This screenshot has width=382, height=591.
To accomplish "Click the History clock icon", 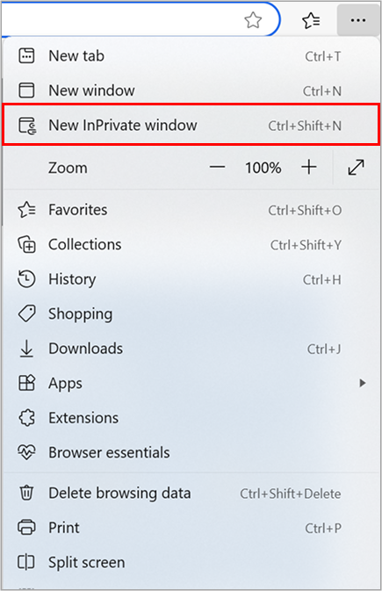I will 26,279.
